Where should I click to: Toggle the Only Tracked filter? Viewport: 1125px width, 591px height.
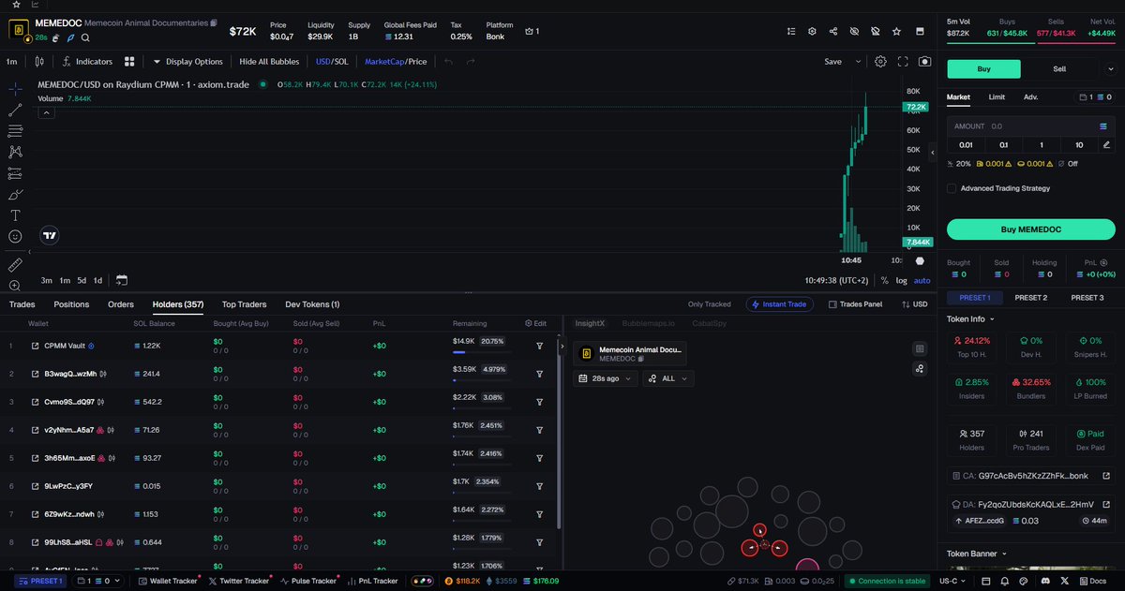(x=709, y=304)
